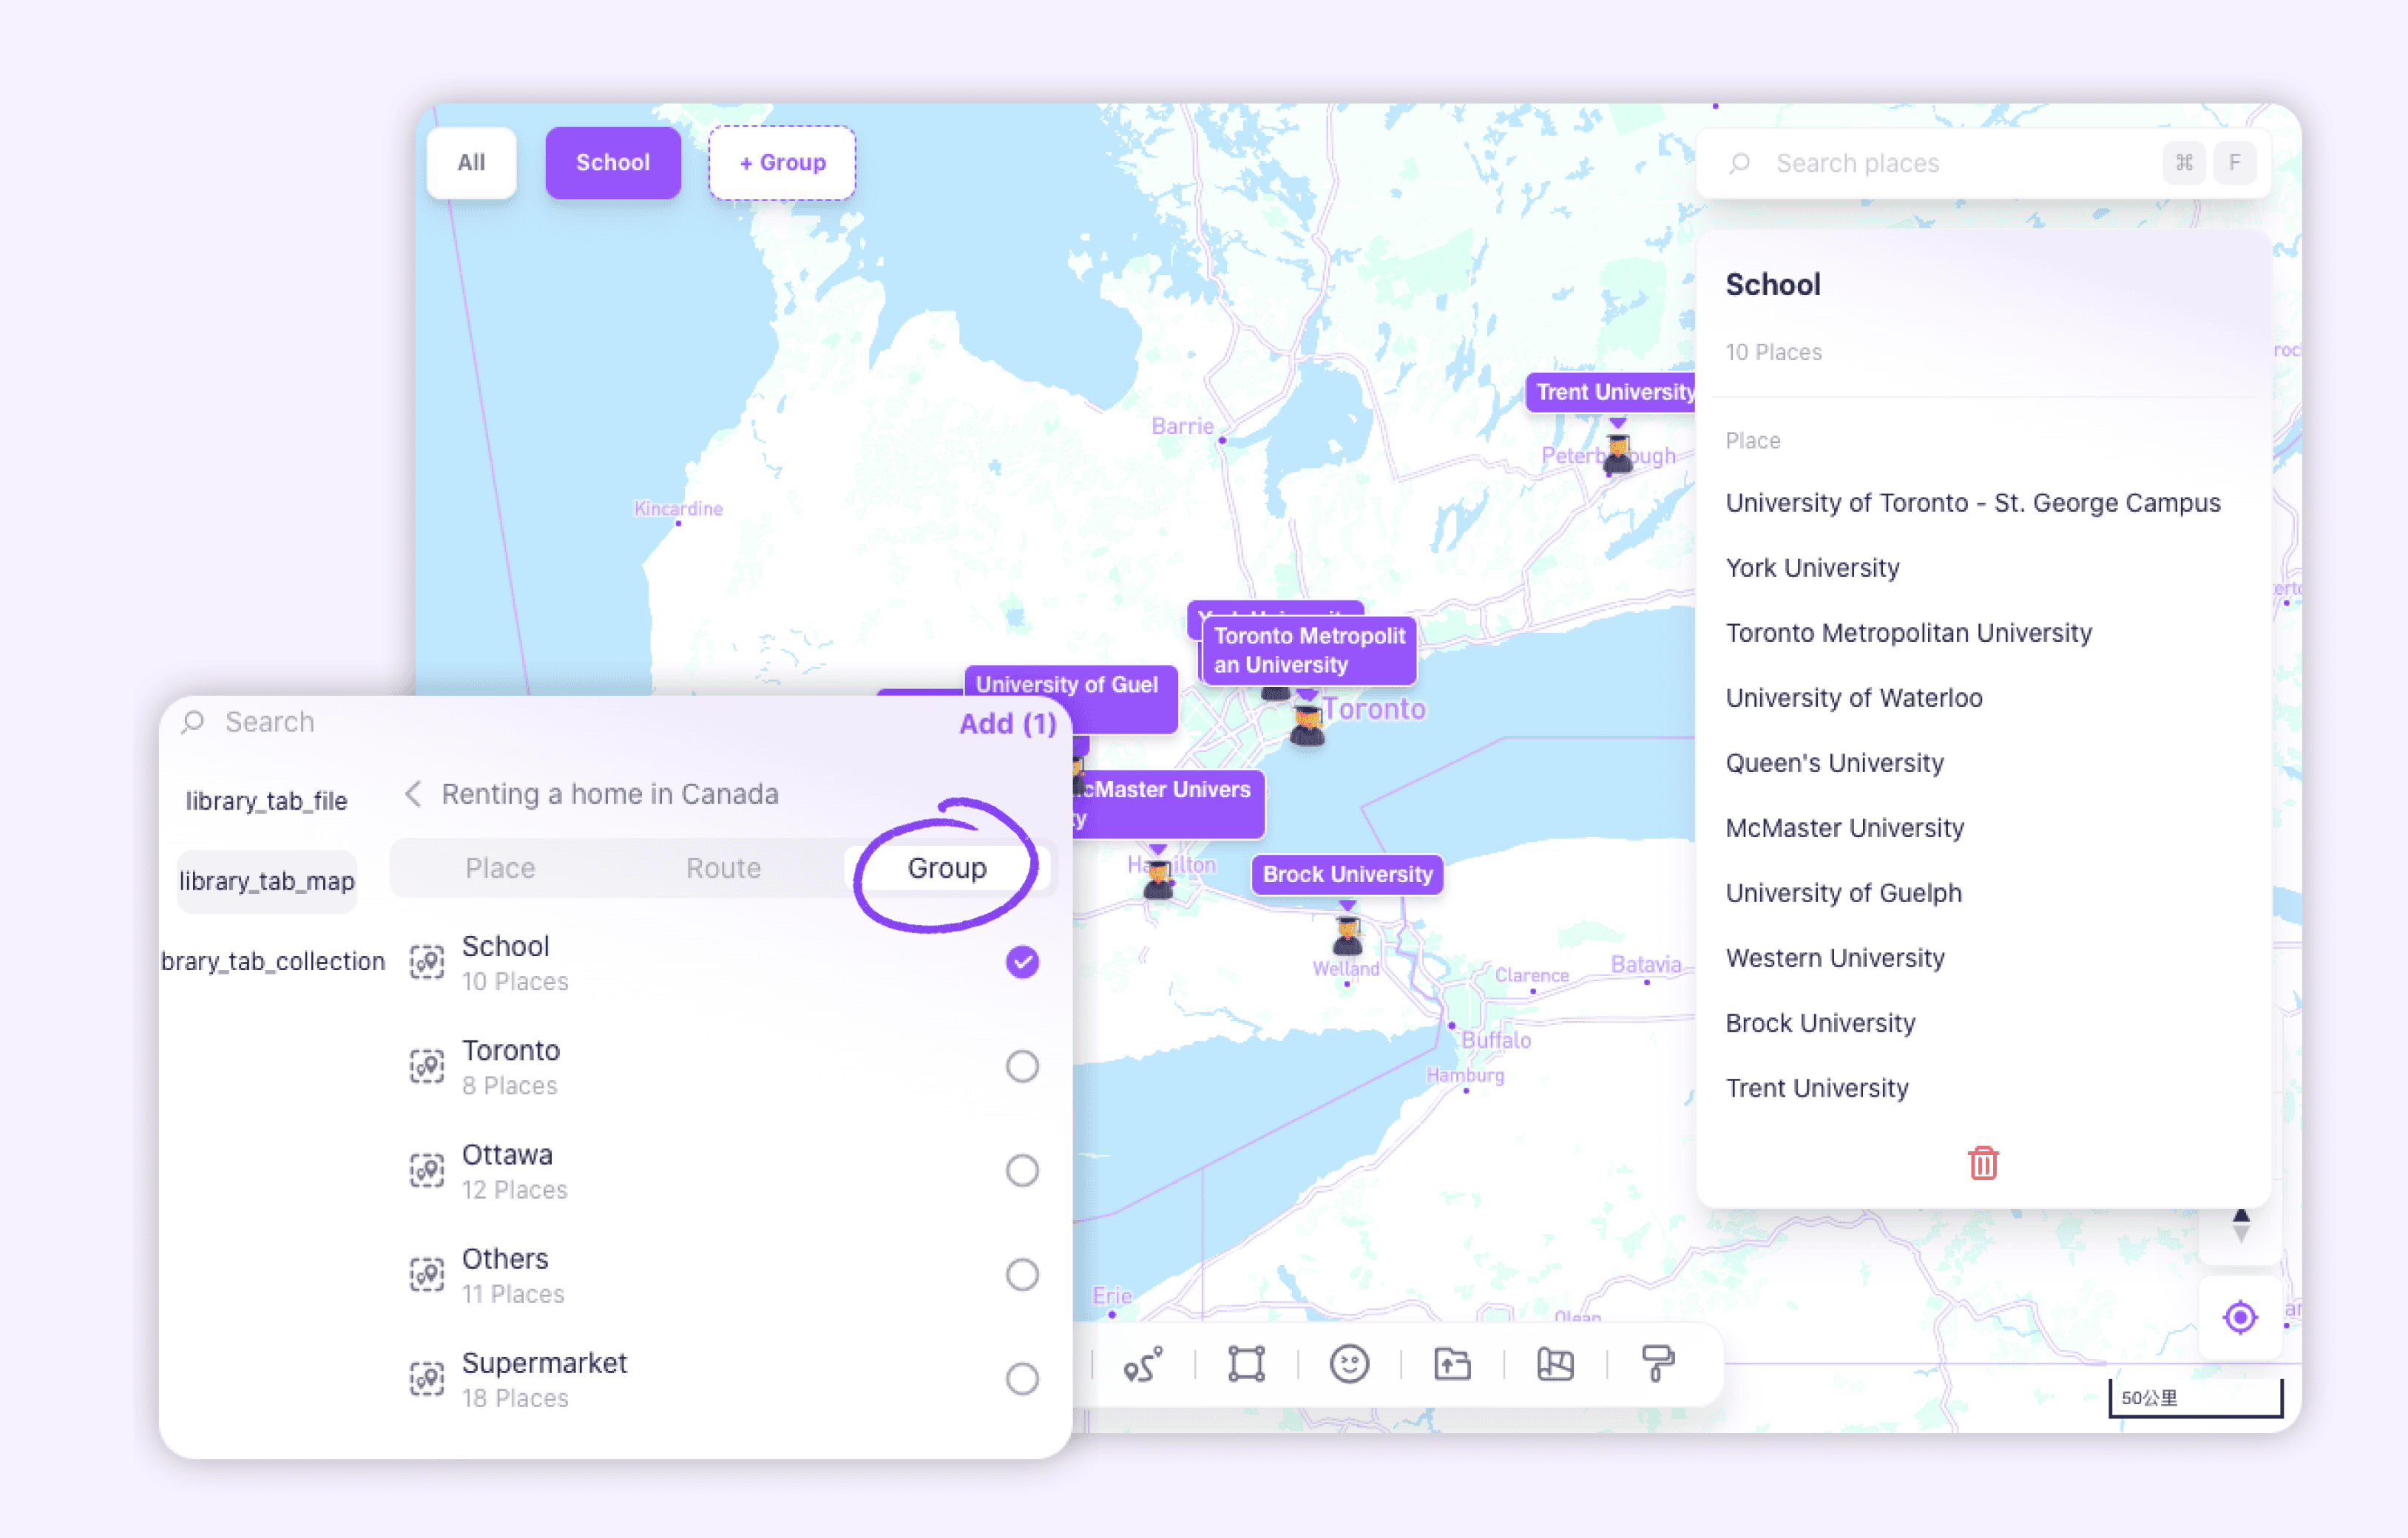Open the folder/collection icon in toolbar
The image size is (2408, 1538).
point(1453,1366)
